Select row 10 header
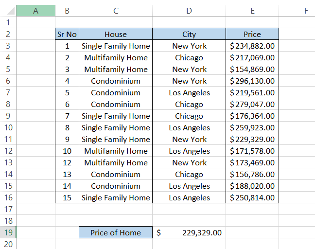315x249 pixels. tap(8, 127)
